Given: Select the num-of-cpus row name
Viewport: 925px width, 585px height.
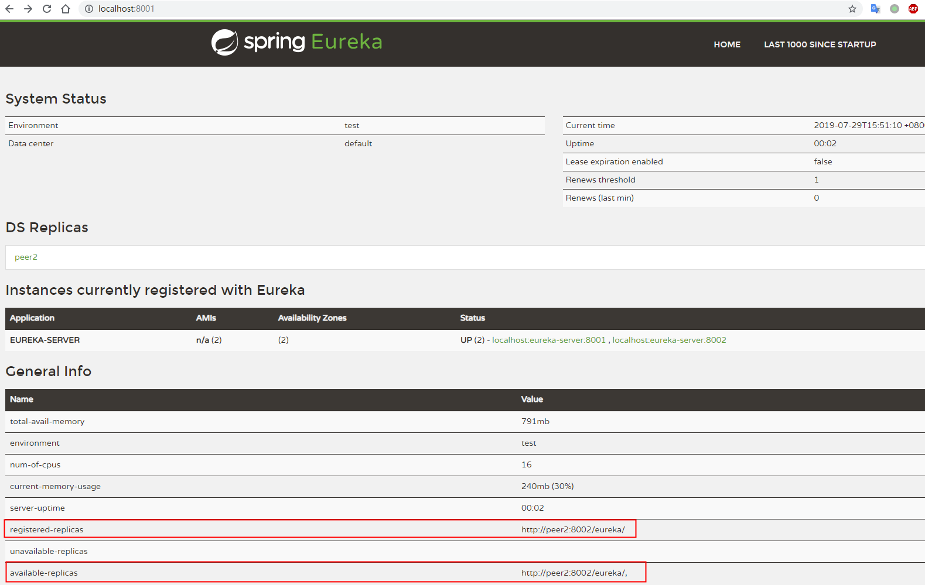Looking at the screenshot, I should pos(35,464).
